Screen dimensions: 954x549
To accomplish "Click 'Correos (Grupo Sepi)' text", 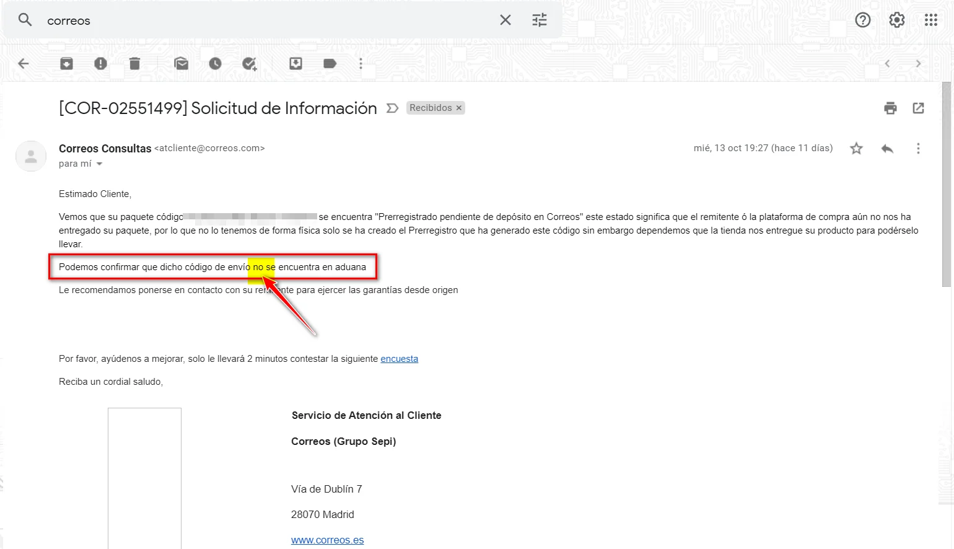I will click(x=343, y=441).
